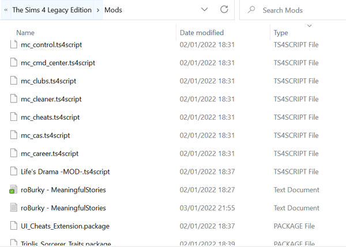
Task: Select mc_cmd_center.ts4script file name
Action: 58,63
